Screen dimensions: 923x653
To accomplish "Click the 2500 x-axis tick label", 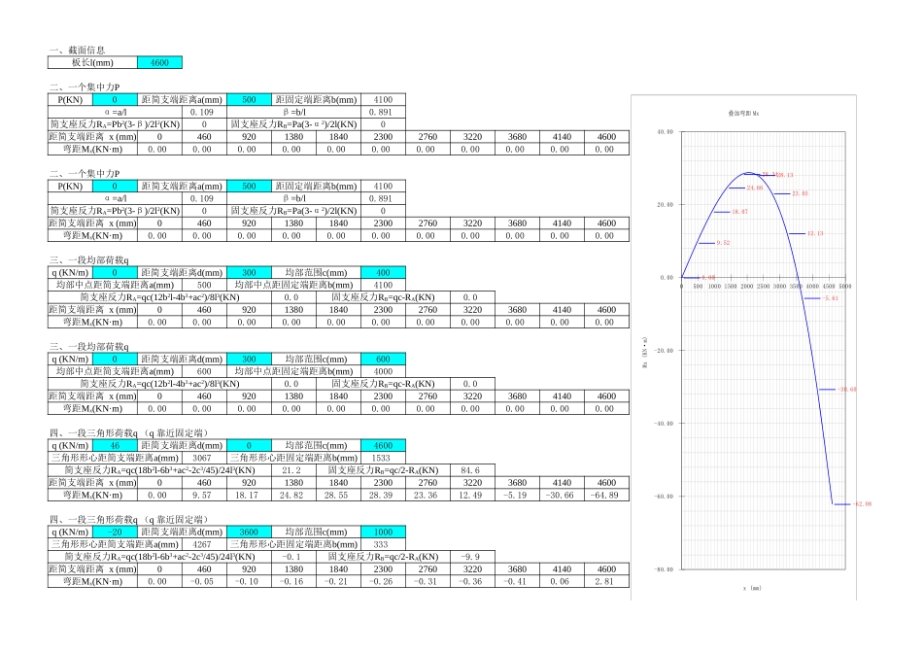I will (763, 286).
